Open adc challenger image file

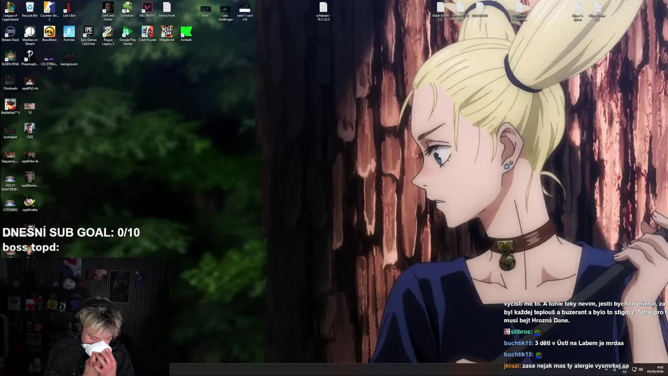pos(225,13)
